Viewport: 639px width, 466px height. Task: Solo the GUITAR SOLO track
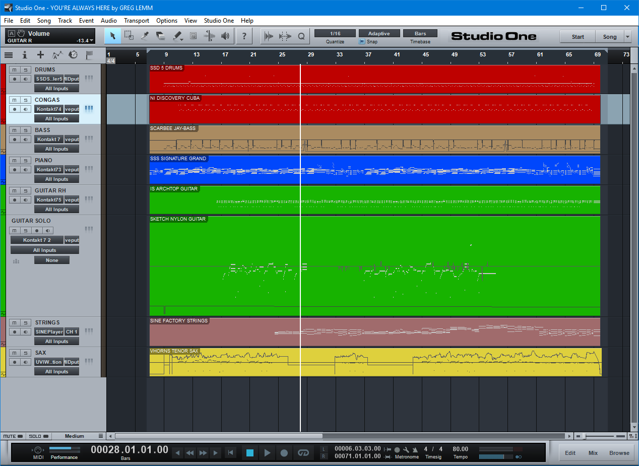[26, 230]
